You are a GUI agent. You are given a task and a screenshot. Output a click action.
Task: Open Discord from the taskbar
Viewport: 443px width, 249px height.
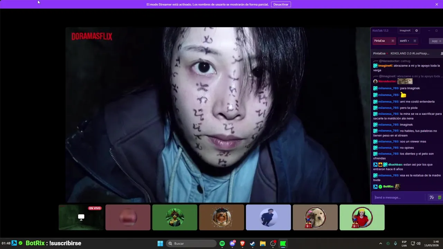[232, 243]
